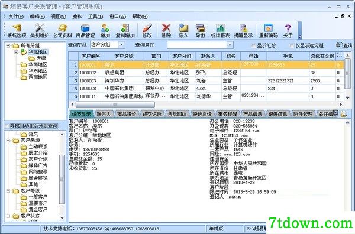The width and height of the screenshot is (355, 234).
Task: Click the grid scroll-down arrow
Action: click(347, 97)
